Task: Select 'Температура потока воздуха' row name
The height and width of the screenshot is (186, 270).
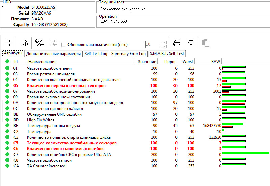Action: [54, 126]
